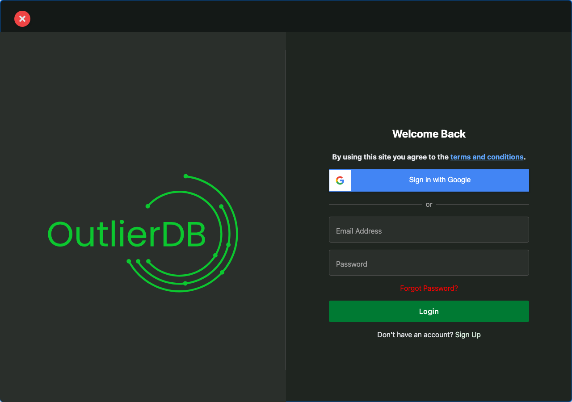Focus the Email Address field

click(429, 230)
